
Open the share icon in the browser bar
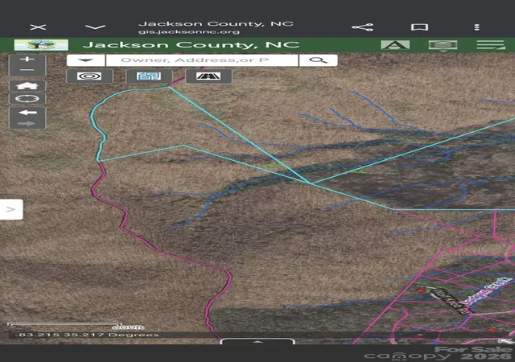[362, 27]
